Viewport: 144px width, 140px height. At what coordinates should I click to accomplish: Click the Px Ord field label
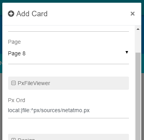click(17, 100)
